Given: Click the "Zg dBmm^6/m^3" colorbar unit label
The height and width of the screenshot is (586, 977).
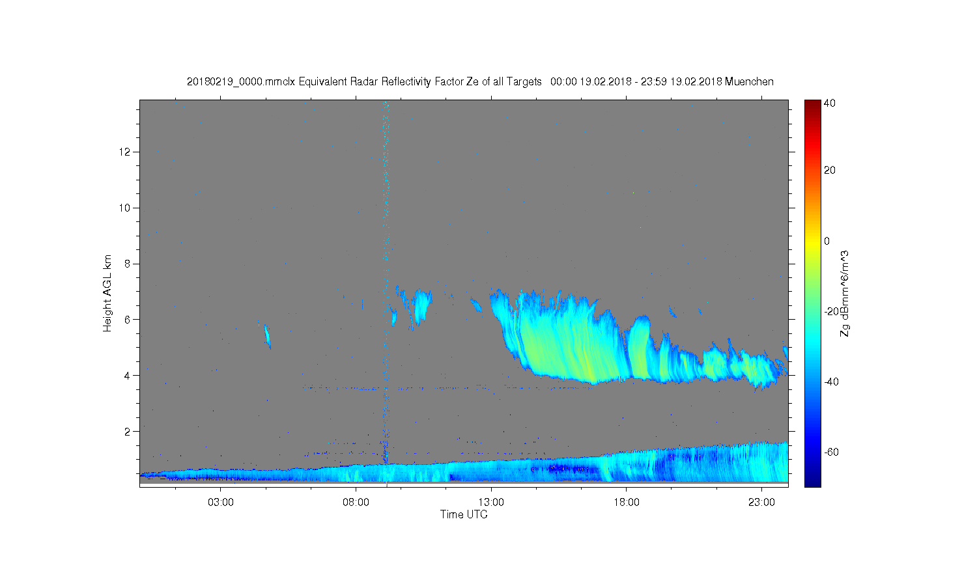Looking at the screenshot, I should 845,294.
